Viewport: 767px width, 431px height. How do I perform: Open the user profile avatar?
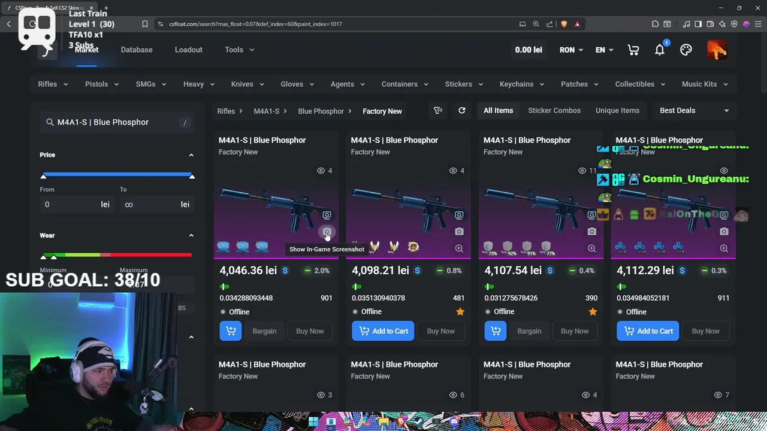(x=717, y=50)
